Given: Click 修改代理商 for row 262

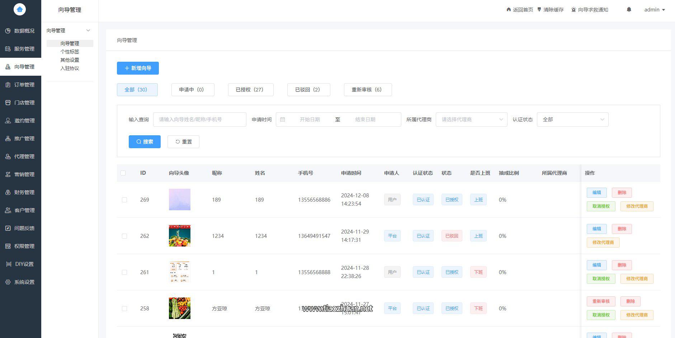Looking at the screenshot, I should pyautogui.click(x=603, y=243).
